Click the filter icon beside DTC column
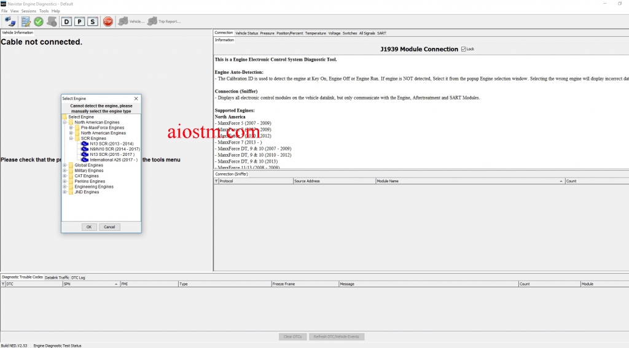Image resolution: width=629 pixels, height=348 pixels. (3, 284)
